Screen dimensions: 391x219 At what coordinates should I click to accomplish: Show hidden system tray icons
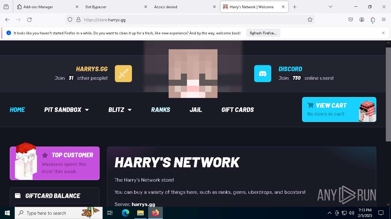tap(329, 213)
